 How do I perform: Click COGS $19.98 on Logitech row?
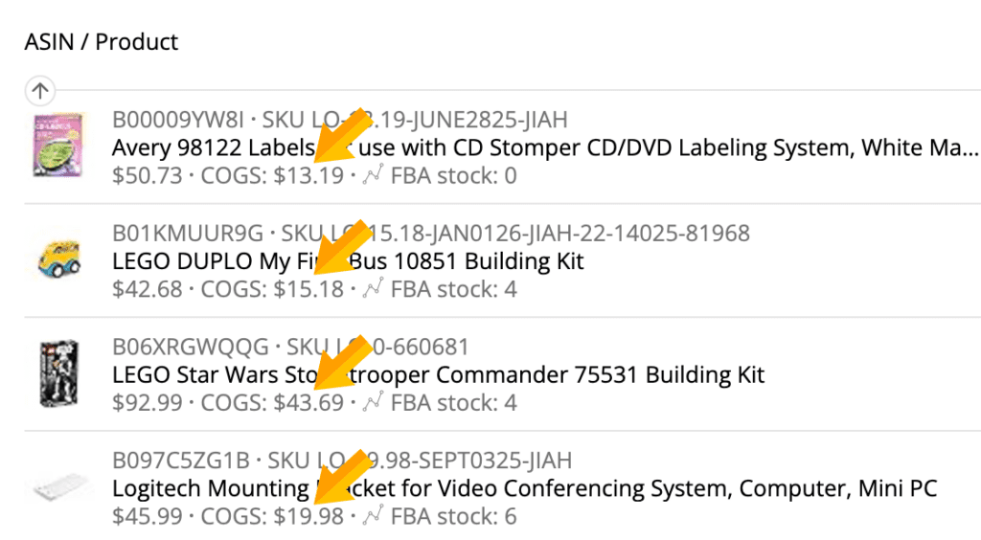coord(308,517)
